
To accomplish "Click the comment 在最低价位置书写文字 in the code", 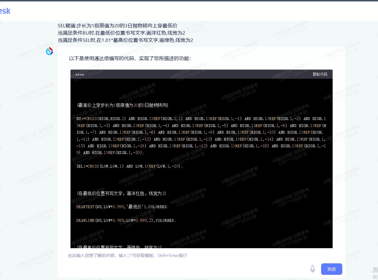I will pos(121,193).
